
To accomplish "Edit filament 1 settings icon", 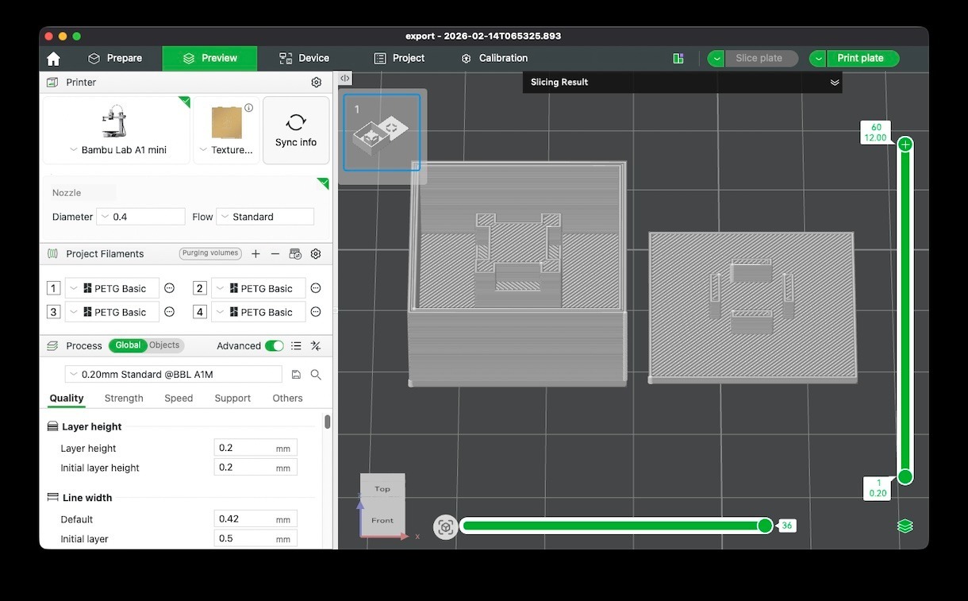I will pos(169,288).
